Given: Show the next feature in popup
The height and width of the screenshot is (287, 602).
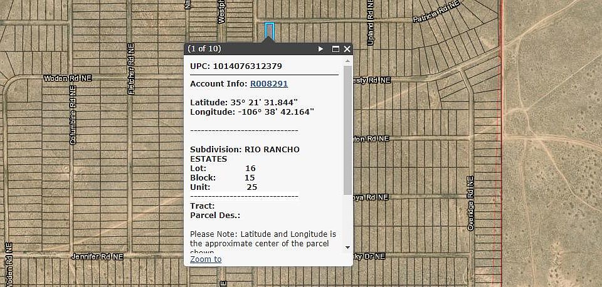Looking at the screenshot, I should [x=321, y=49].
